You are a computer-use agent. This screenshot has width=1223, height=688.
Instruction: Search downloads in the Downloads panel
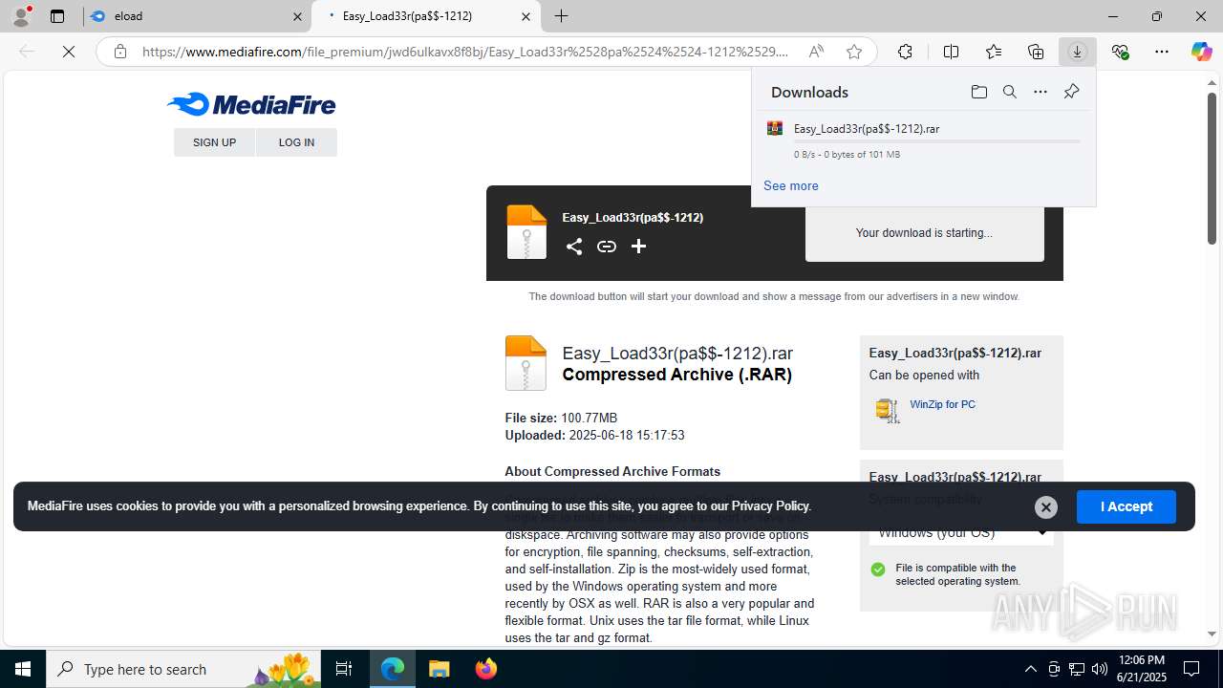click(1009, 92)
